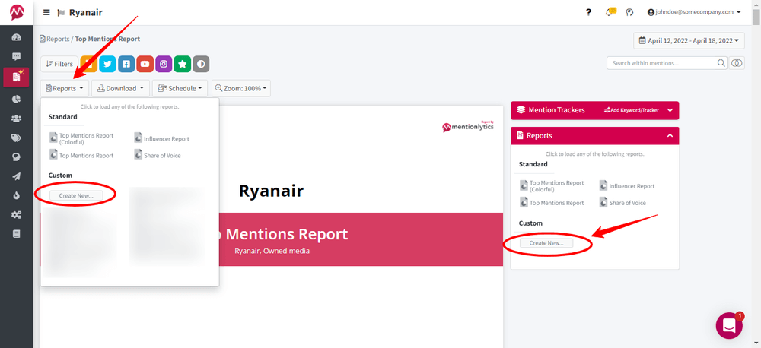Viewport: 761px width, 348px height.
Task: Open the Zoom: 100% dropdown
Action: pyautogui.click(x=241, y=88)
